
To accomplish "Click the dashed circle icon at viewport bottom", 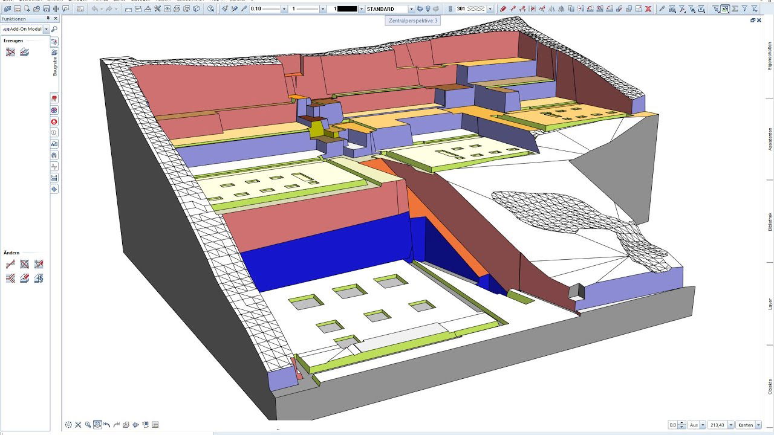I will [x=68, y=425].
